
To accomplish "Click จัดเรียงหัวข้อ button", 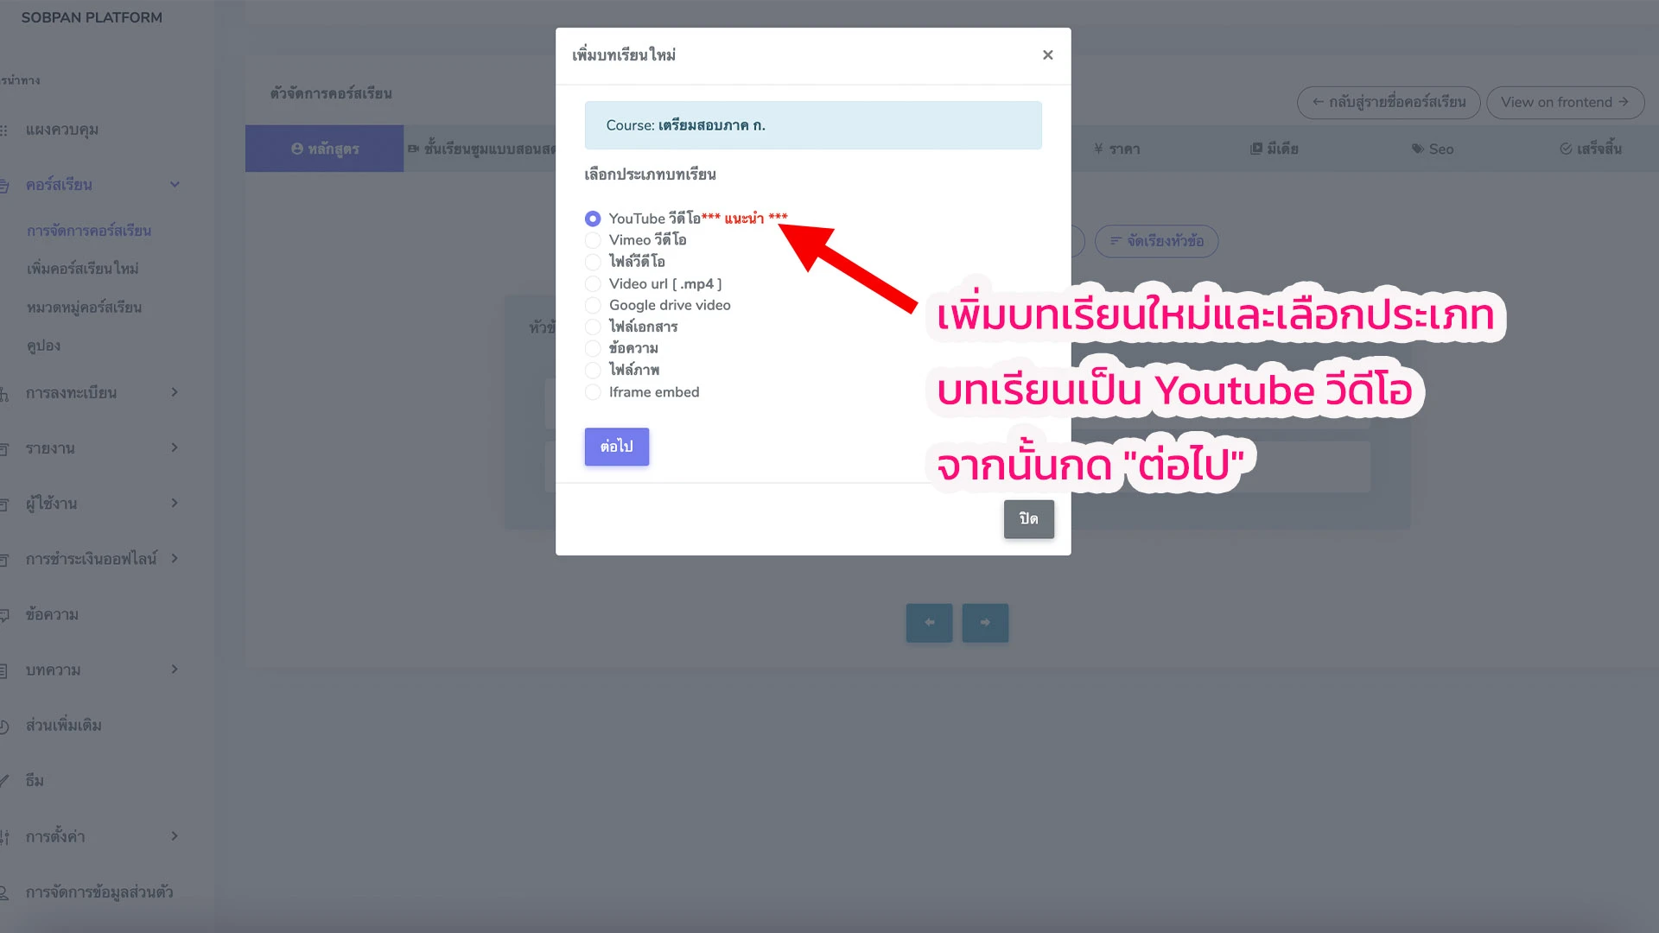I will [1156, 241].
